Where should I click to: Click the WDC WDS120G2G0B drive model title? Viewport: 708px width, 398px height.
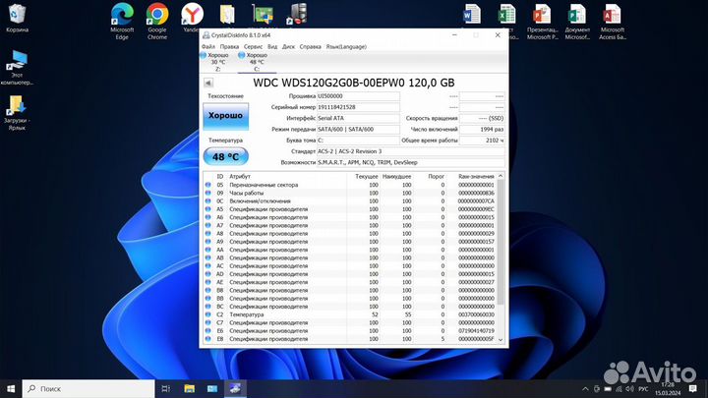pos(354,83)
